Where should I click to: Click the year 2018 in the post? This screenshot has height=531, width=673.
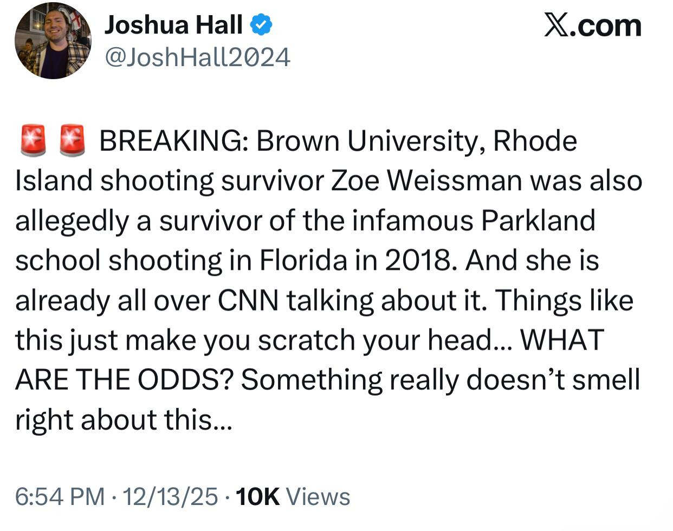416,261
